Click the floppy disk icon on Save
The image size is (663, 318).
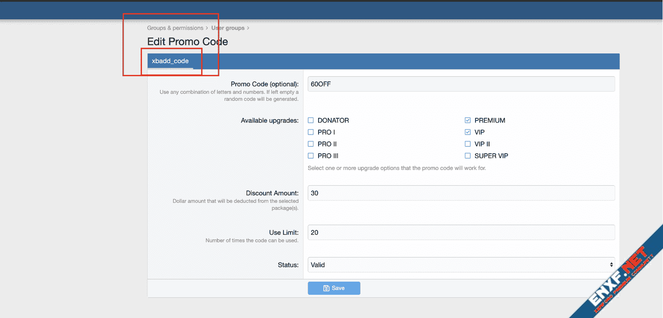coord(326,288)
